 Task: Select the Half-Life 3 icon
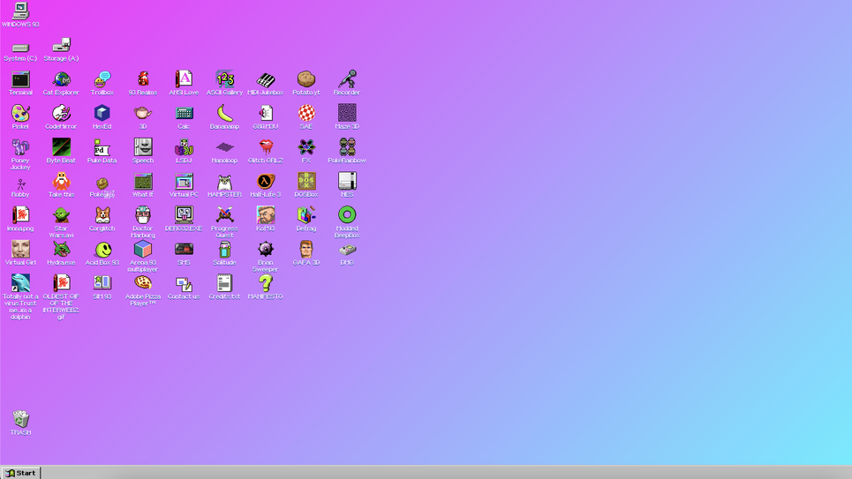(265, 183)
